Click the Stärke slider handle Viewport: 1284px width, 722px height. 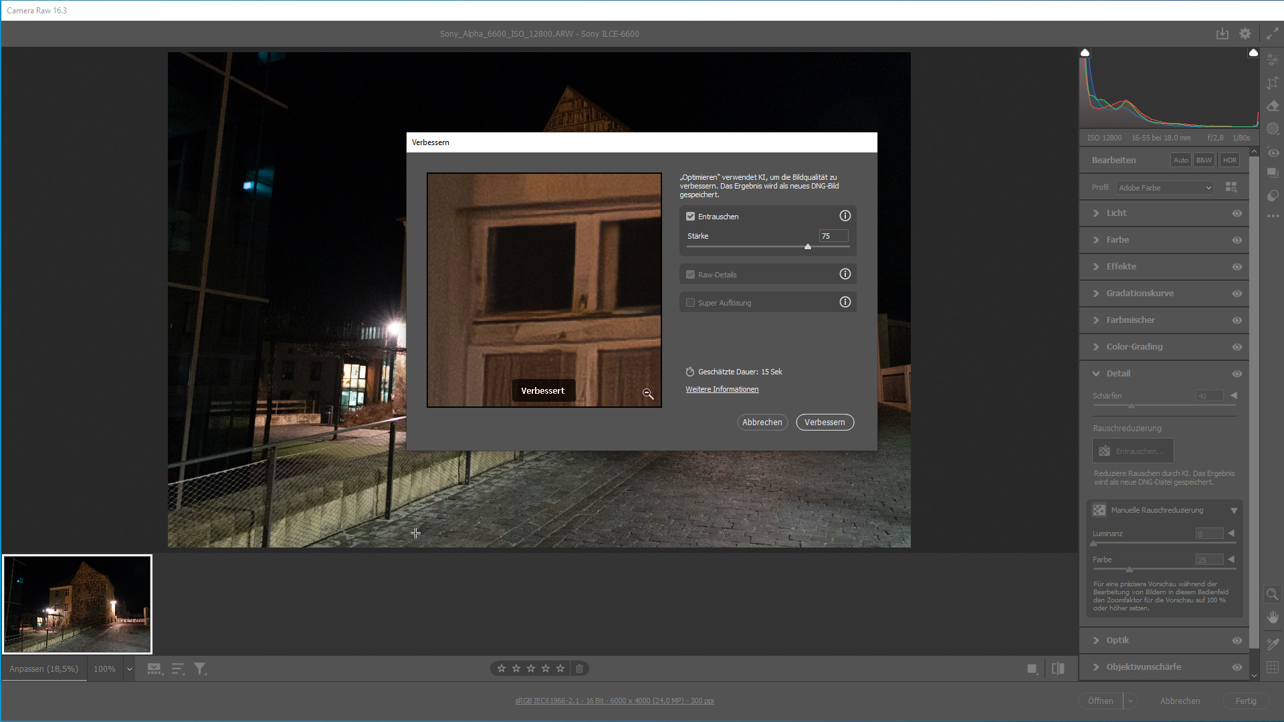(807, 247)
